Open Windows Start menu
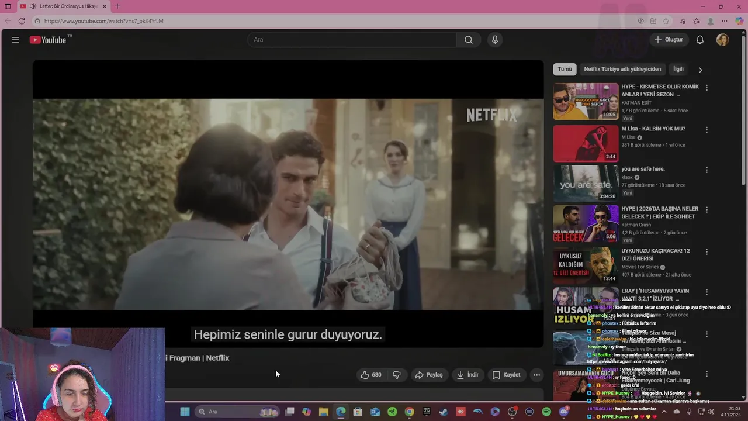Image resolution: width=748 pixels, height=421 pixels. pos(185,412)
